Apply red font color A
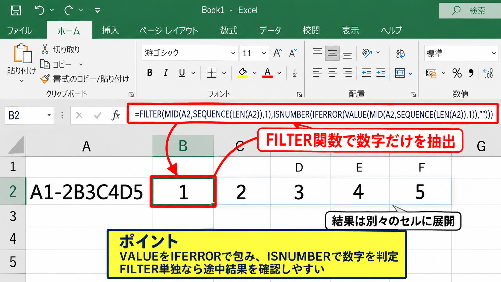Viewport: 501px width, 282px height. click(x=268, y=73)
